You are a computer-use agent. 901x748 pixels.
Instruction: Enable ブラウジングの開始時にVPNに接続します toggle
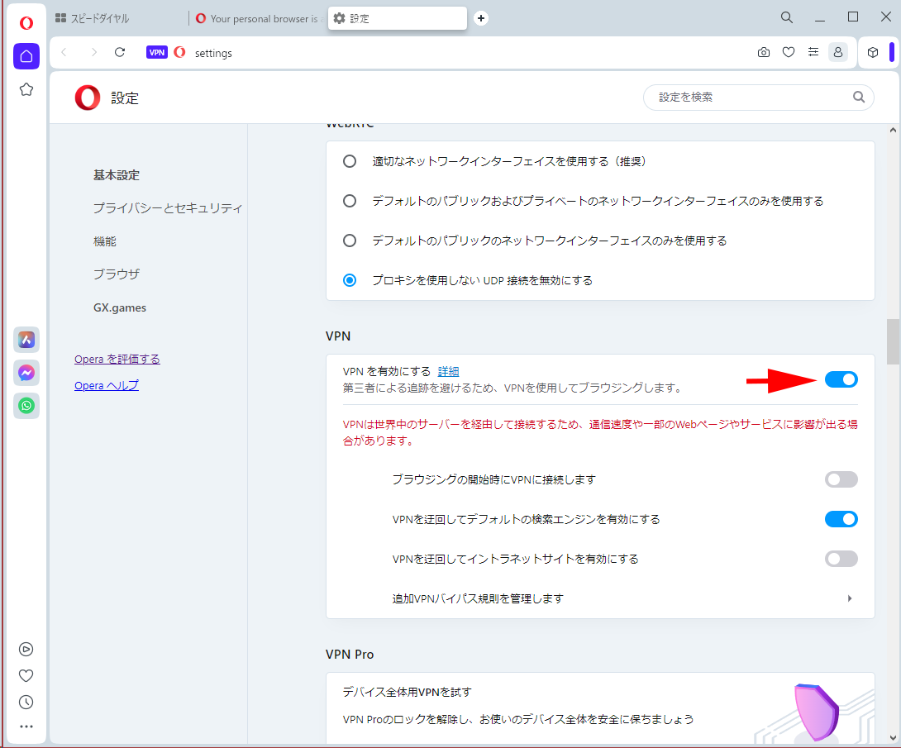pos(841,479)
